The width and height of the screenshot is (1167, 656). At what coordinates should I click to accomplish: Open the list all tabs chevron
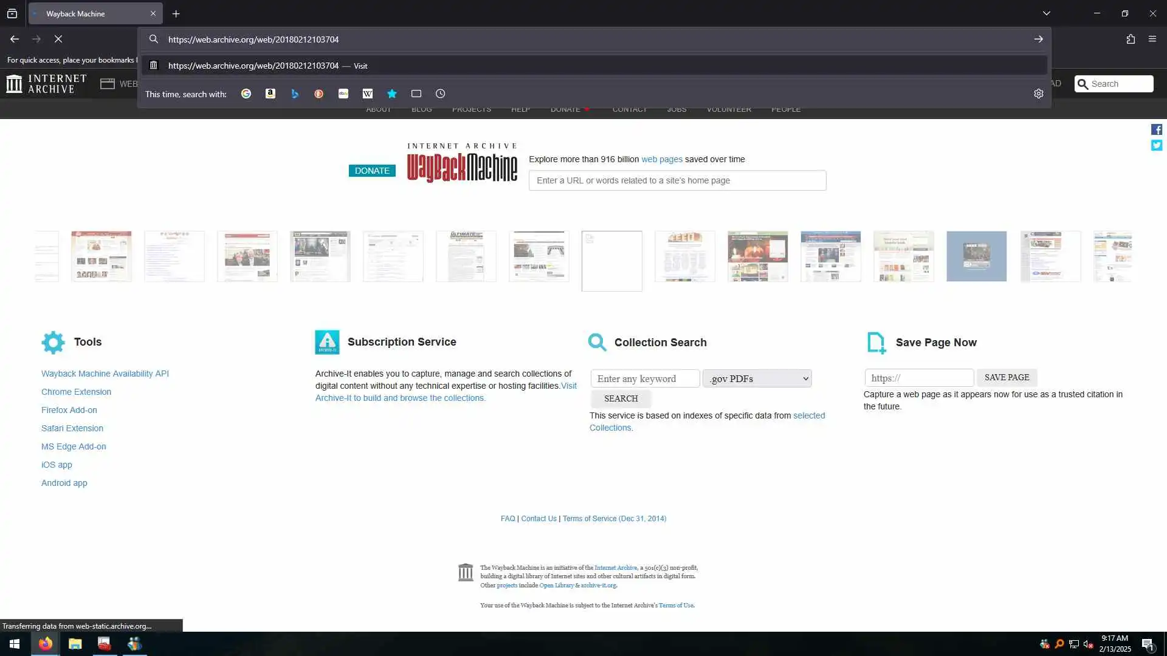pyautogui.click(x=1046, y=13)
